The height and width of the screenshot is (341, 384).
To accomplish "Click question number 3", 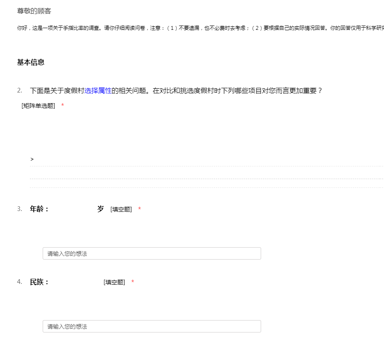I will (20, 209).
